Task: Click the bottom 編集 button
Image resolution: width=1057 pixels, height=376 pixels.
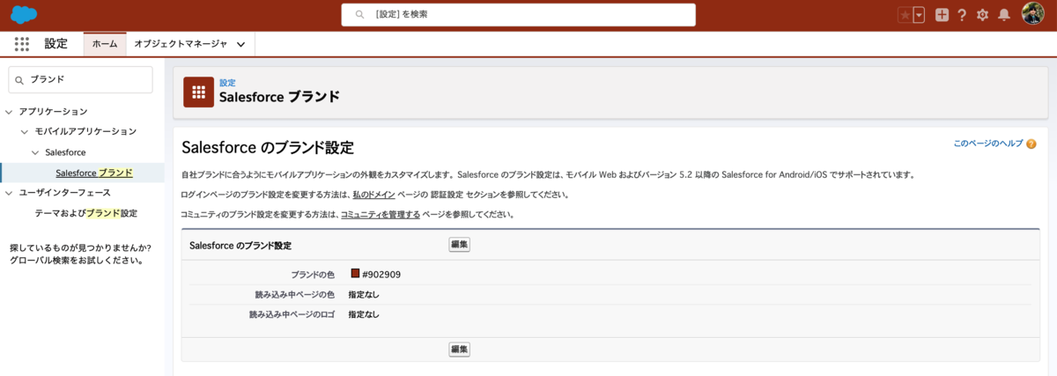Action: 459,350
